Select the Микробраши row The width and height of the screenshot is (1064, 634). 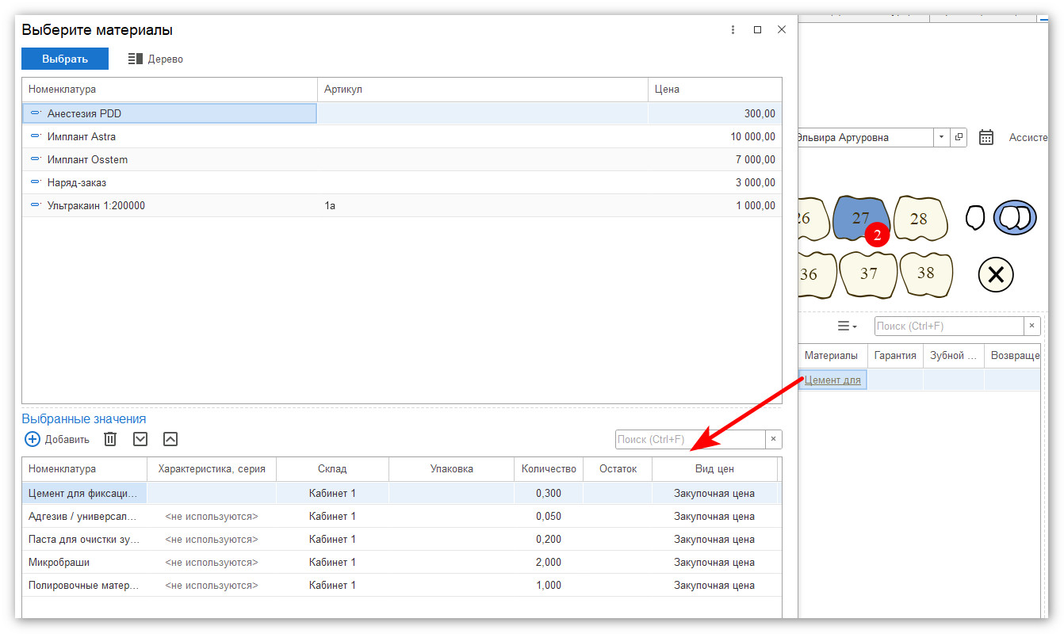pos(401,562)
